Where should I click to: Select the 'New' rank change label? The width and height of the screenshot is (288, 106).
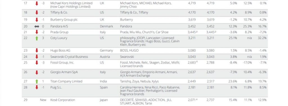click(43, 100)
